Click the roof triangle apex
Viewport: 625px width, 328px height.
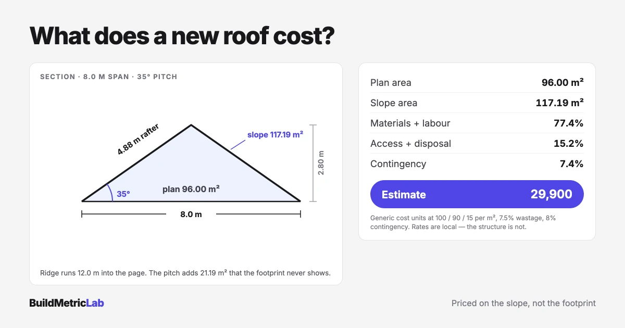[x=191, y=125]
